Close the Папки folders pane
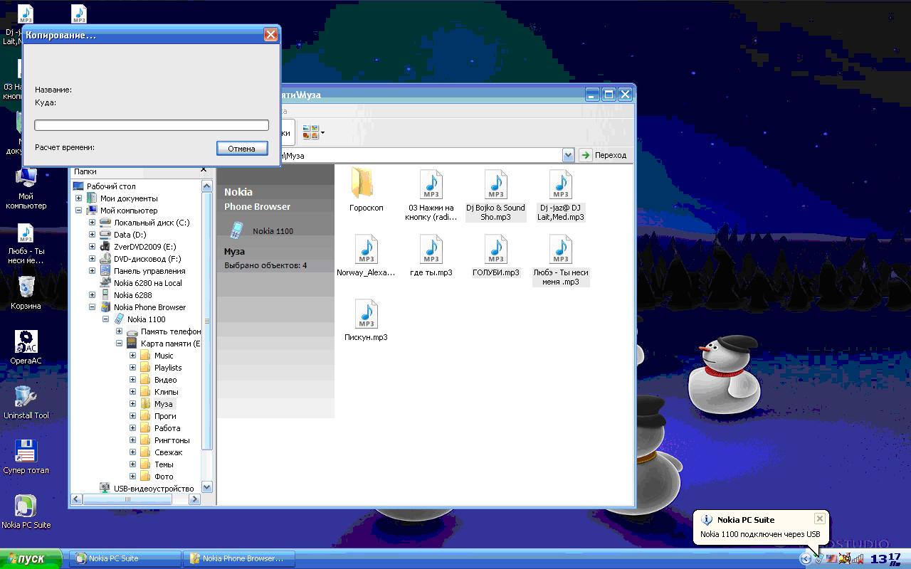911x569 pixels. pos(204,170)
